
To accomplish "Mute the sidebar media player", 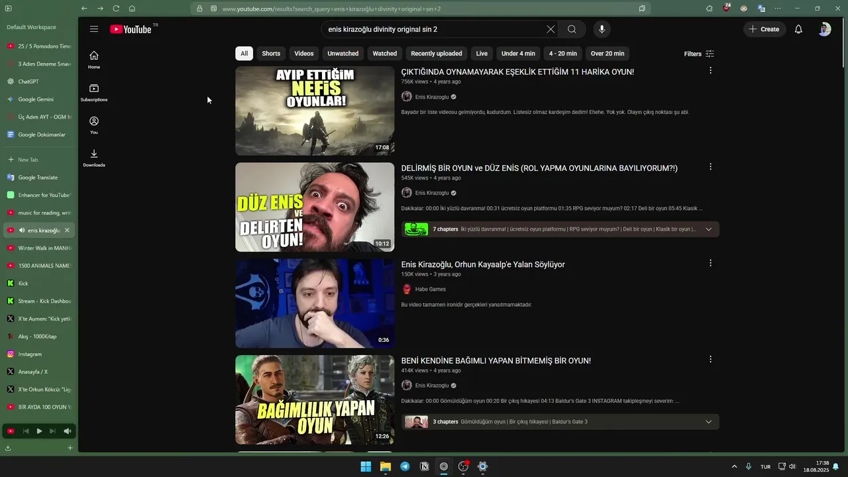I will (67, 431).
